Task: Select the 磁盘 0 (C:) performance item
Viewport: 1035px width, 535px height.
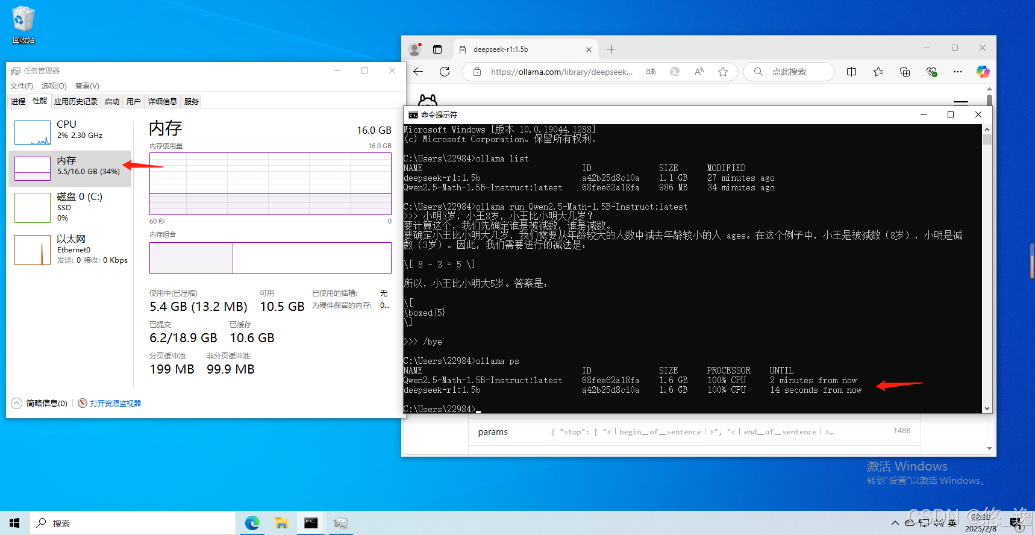Action: tap(70, 207)
